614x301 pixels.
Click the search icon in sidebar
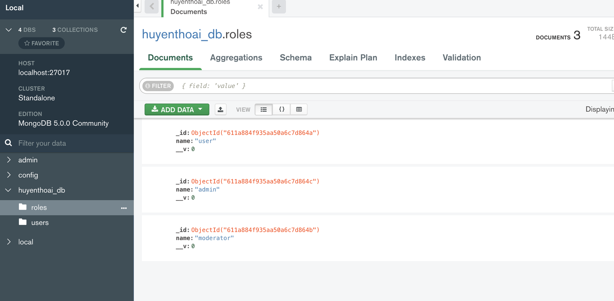[x=8, y=143]
